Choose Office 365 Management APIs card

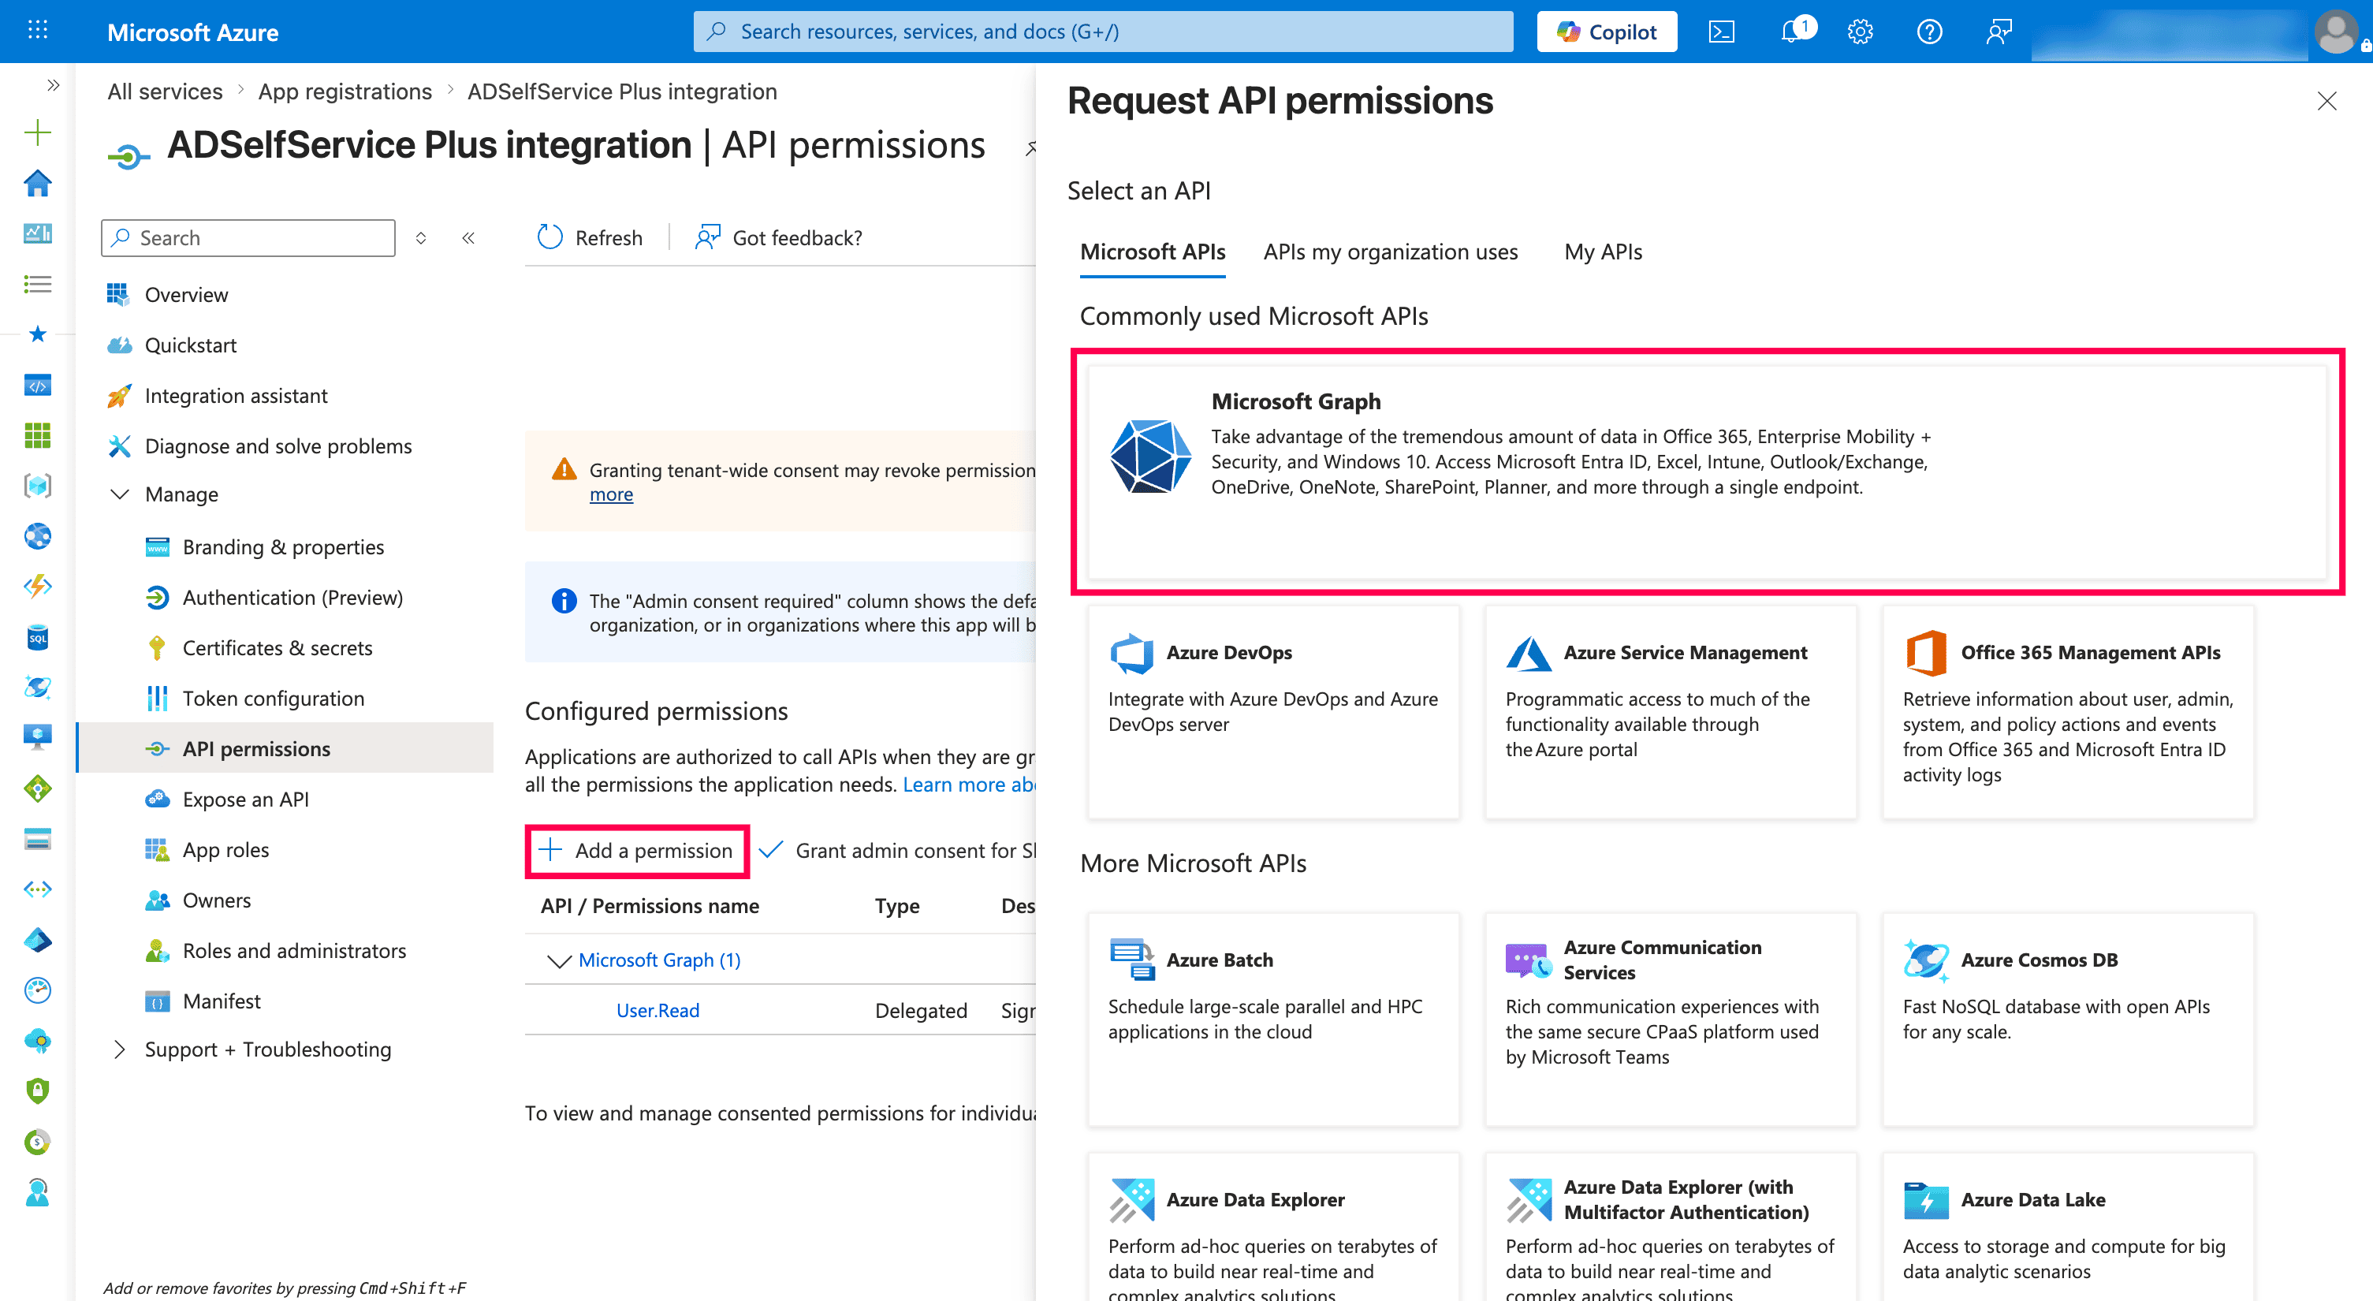click(x=2068, y=711)
